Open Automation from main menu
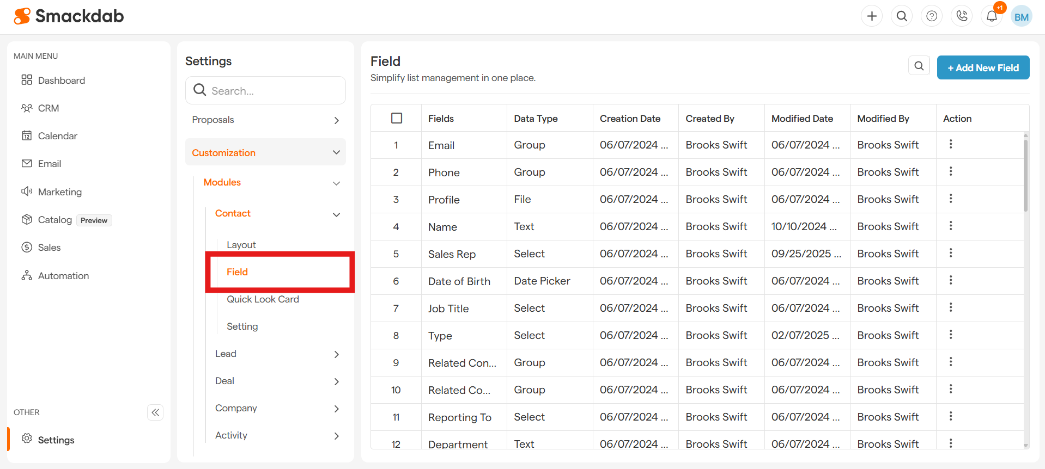The width and height of the screenshot is (1045, 469). coord(63,276)
